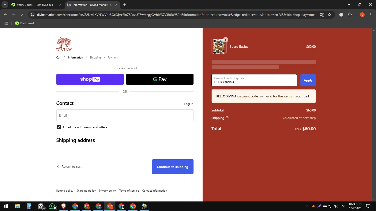Open a new browser tab
Image resolution: width=376 pixels, height=211 pixels.
(125, 5)
